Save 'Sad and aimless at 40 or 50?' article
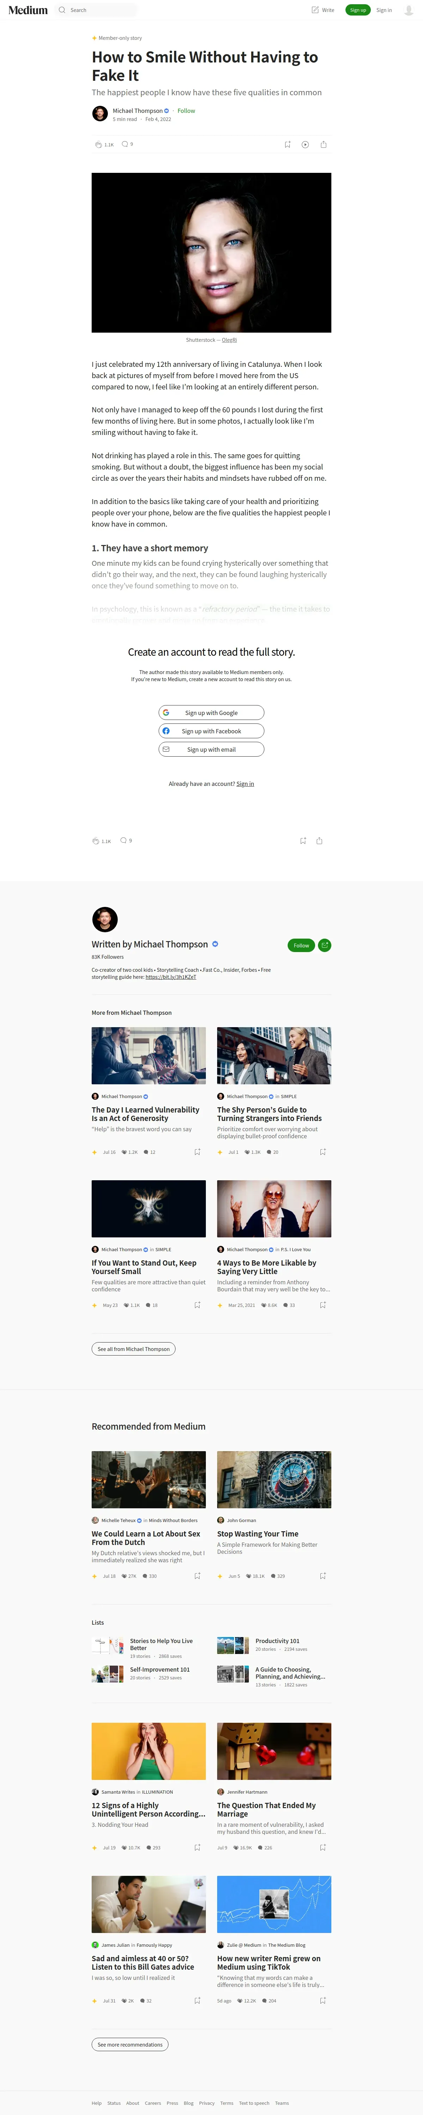The image size is (423, 2115). pyautogui.click(x=197, y=2001)
